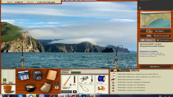Click the shrimp bait item
The height and width of the screenshot is (97, 173).
click(x=101, y=88)
